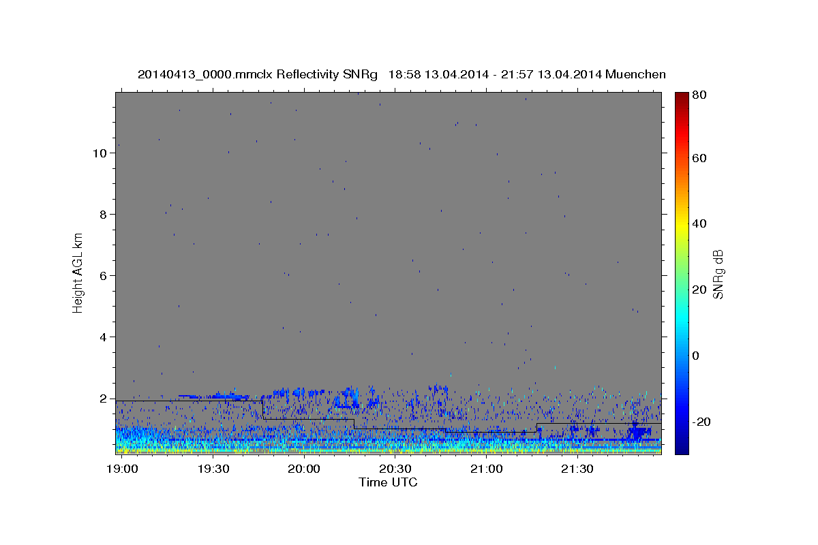Click the colorbar value label 40

[699, 223]
